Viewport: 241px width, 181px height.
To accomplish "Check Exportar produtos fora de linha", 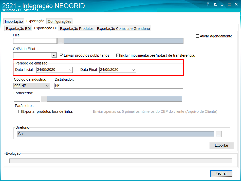I will 20,111.
